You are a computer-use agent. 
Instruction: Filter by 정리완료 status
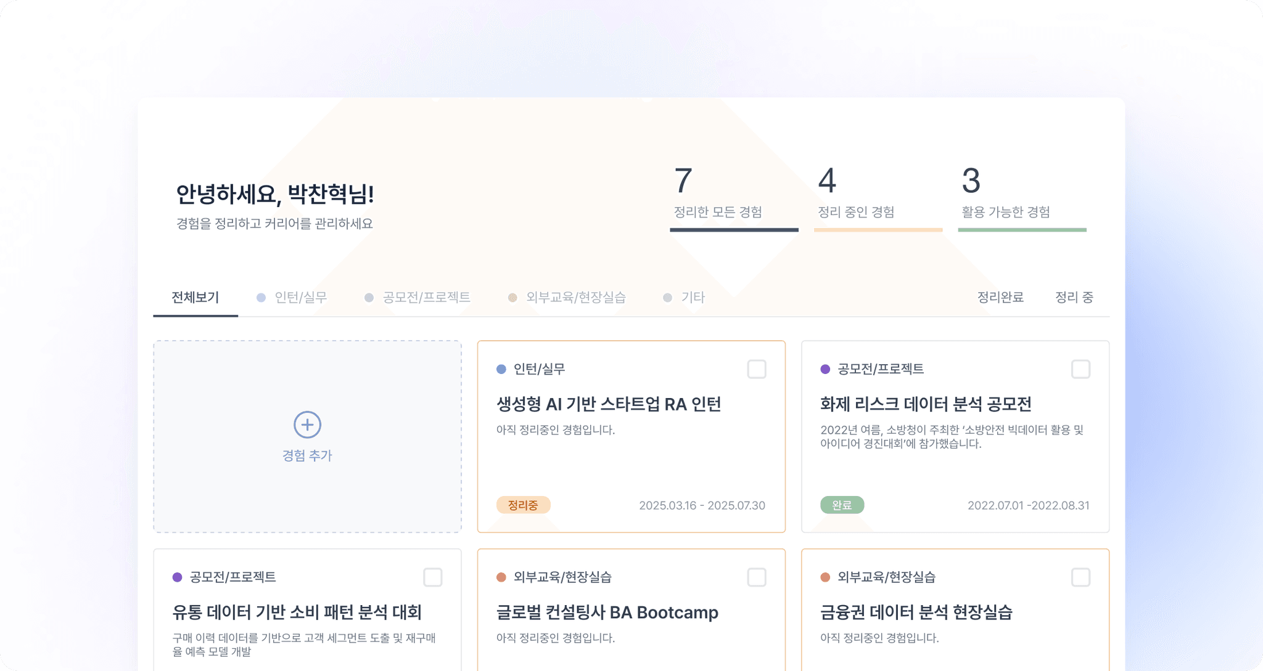pyautogui.click(x=1000, y=298)
